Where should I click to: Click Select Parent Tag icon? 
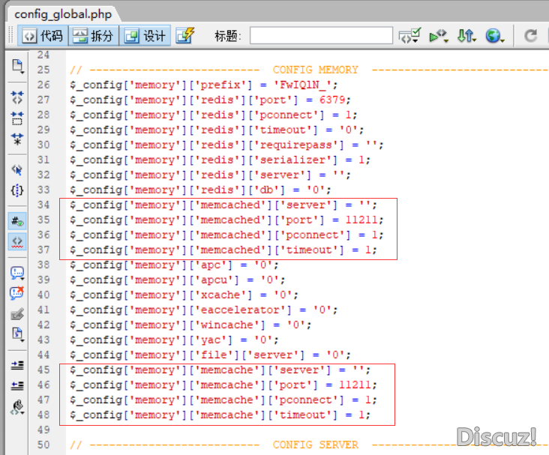pos(16,169)
